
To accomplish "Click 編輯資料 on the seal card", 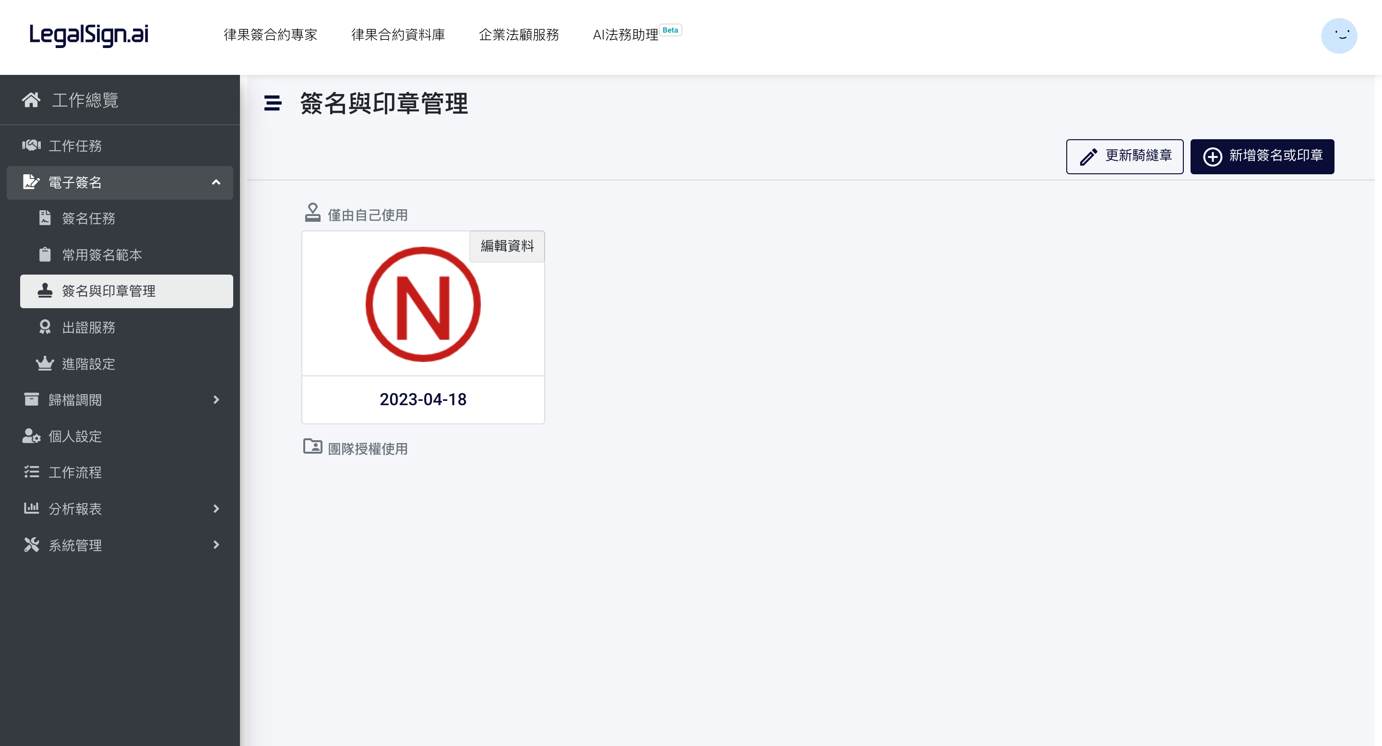I will [x=507, y=246].
